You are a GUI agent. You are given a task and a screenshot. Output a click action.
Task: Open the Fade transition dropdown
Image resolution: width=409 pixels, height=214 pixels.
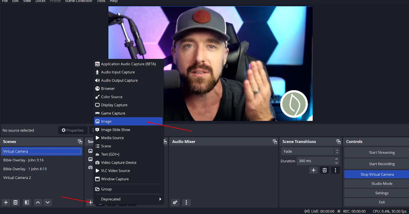tap(310, 151)
